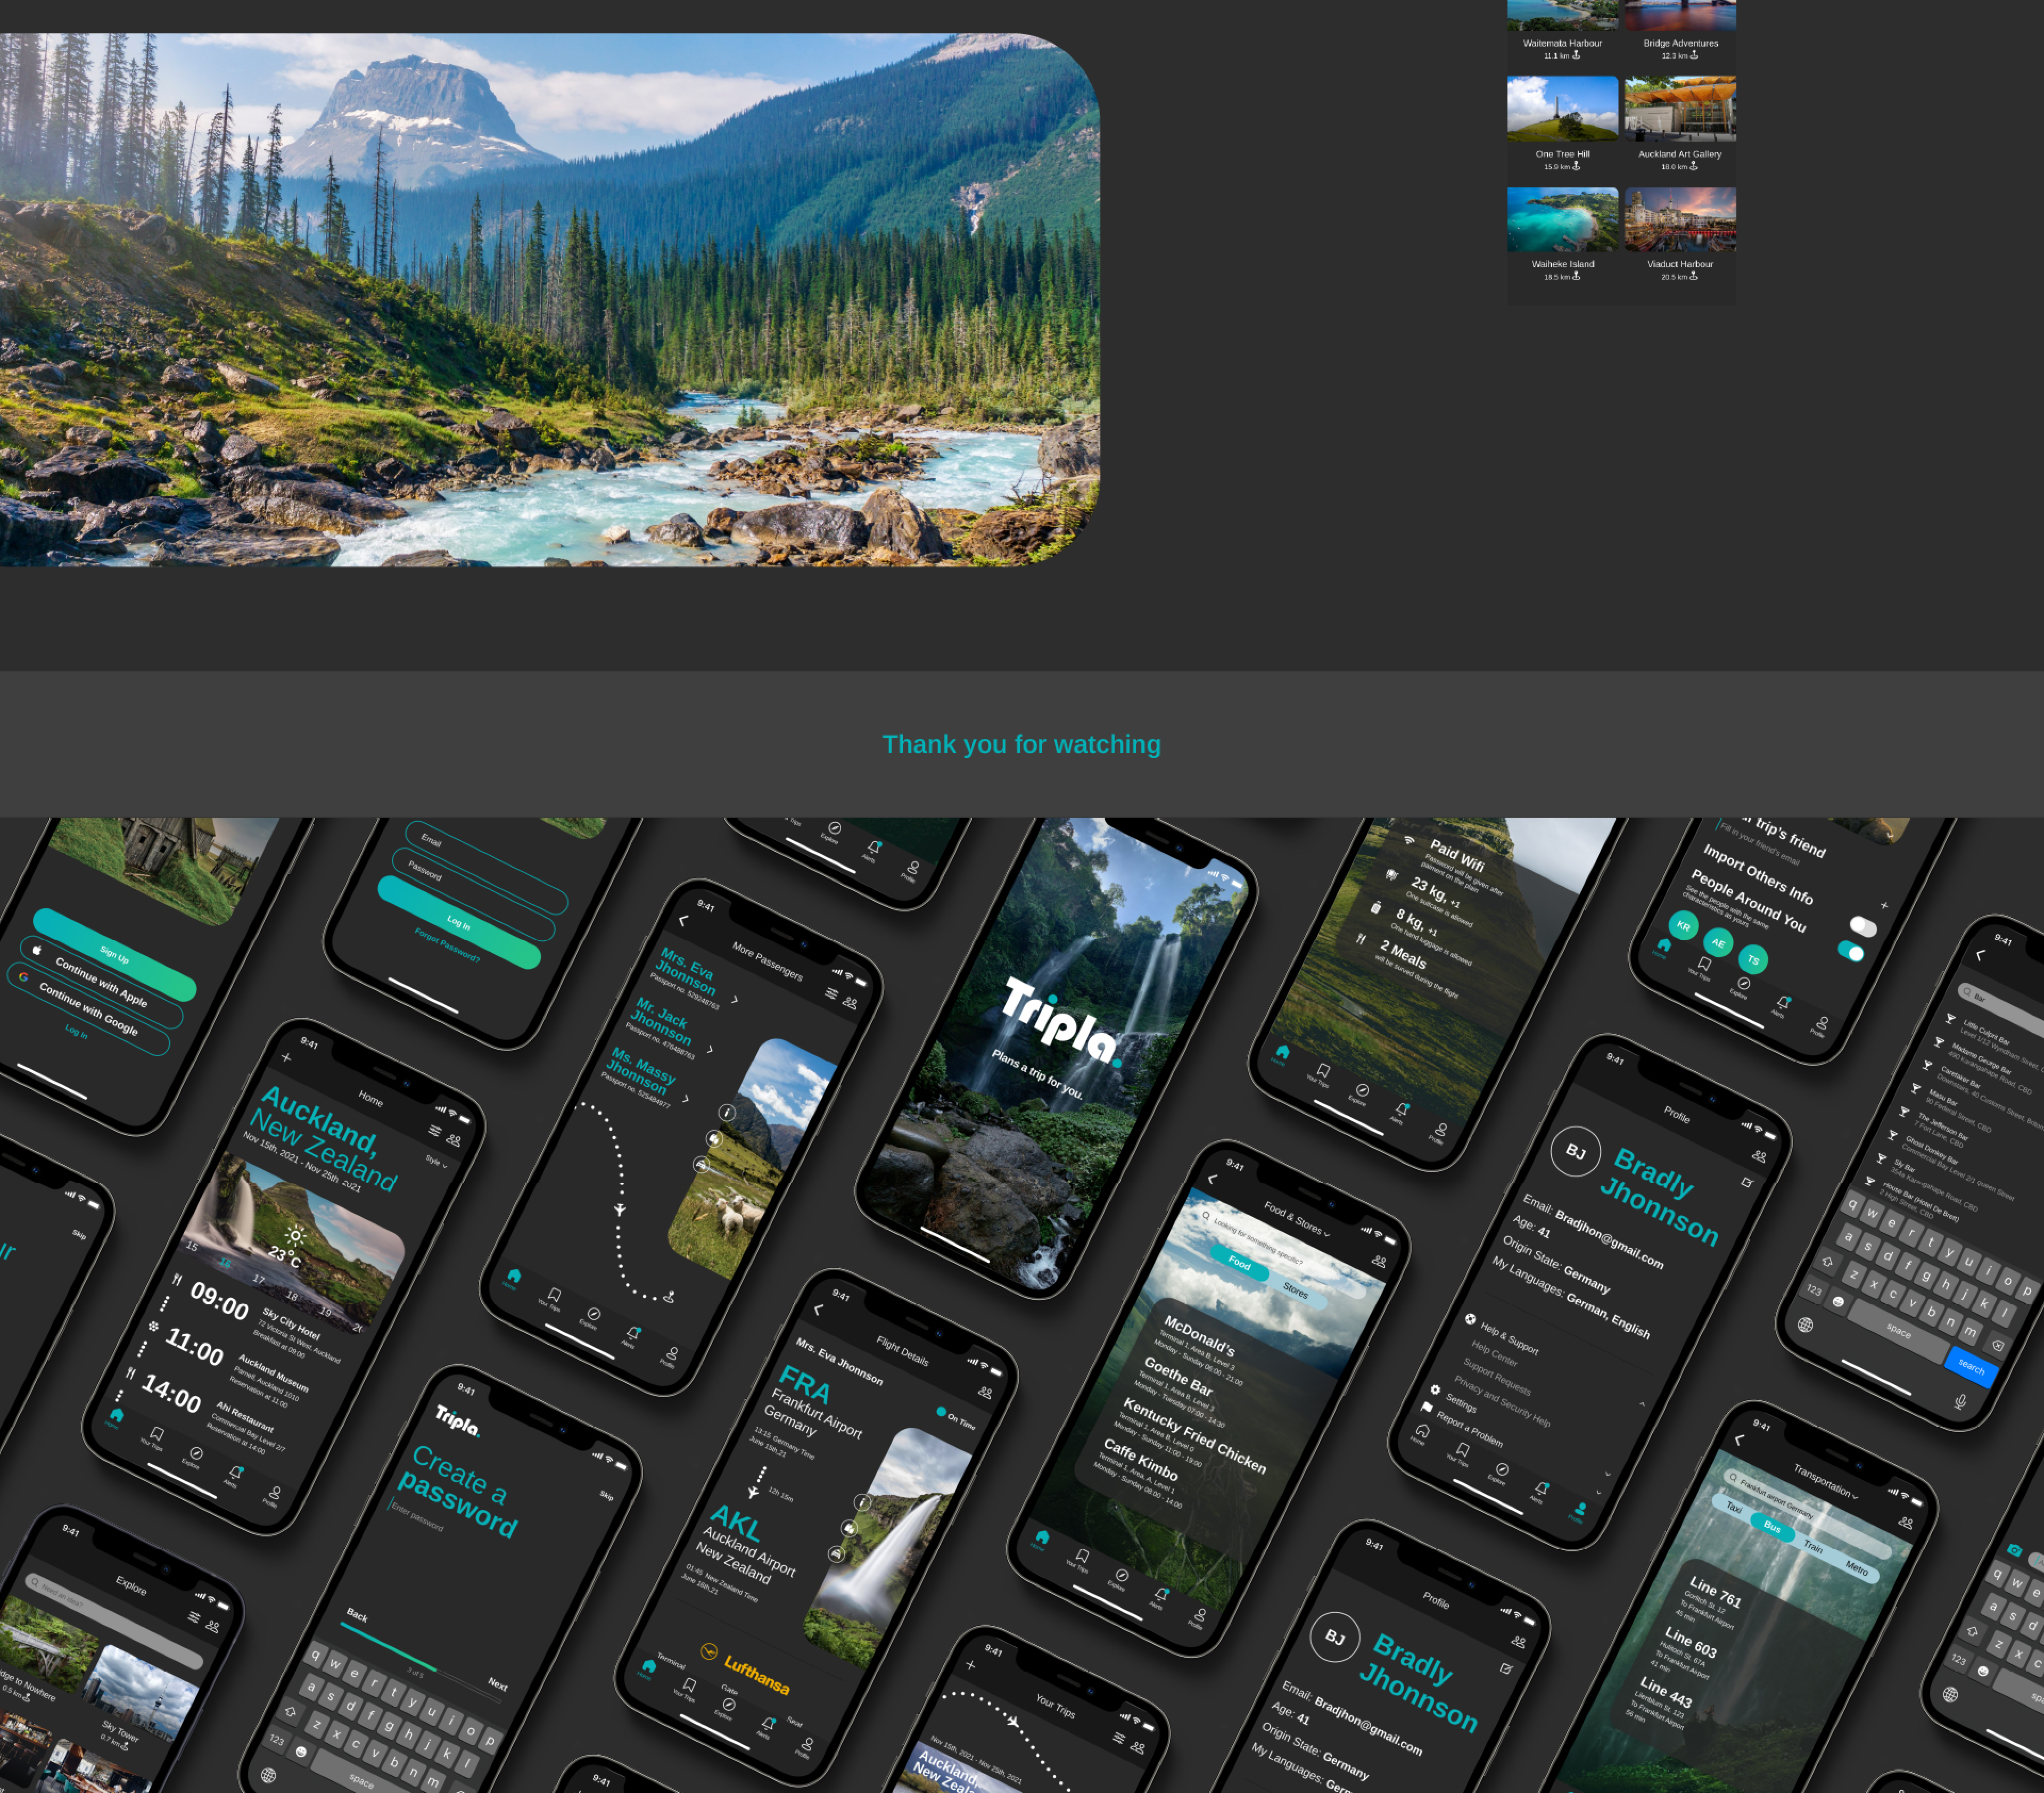Go back from the More Passengers screen
Screen dimensions: 2044x1793
click(683, 921)
